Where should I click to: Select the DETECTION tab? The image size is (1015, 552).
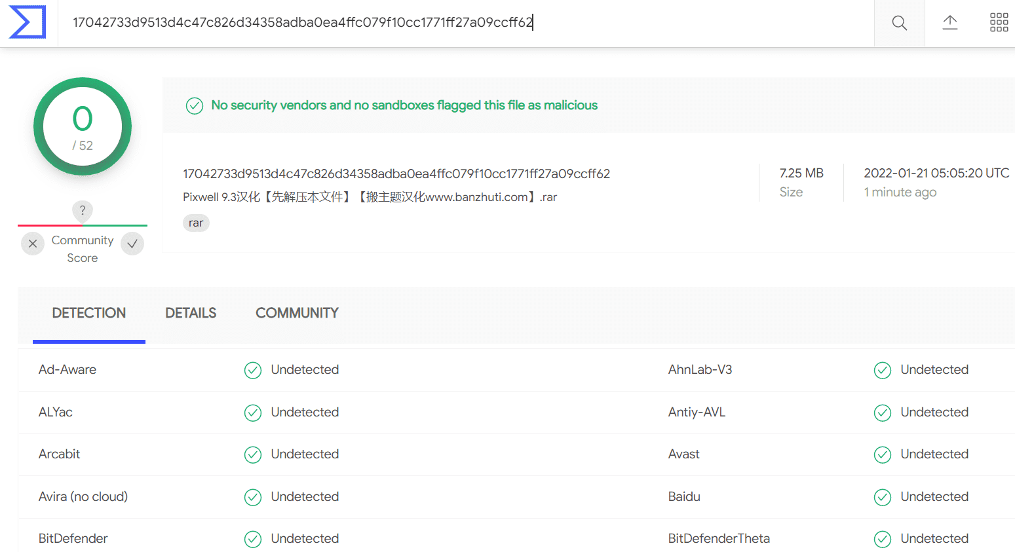point(89,313)
